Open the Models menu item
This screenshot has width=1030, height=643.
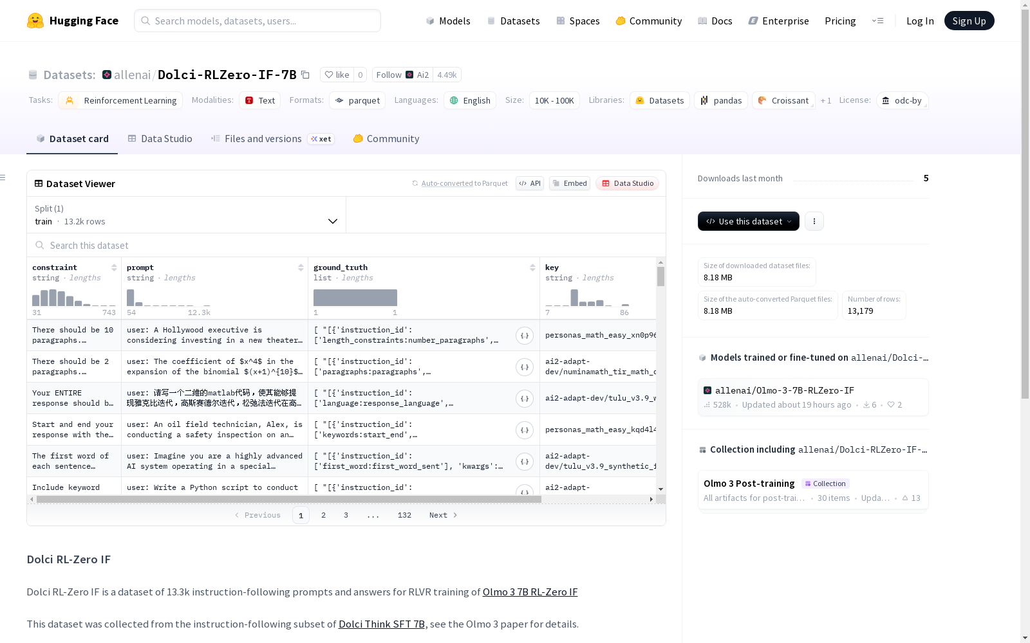pos(448,21)
